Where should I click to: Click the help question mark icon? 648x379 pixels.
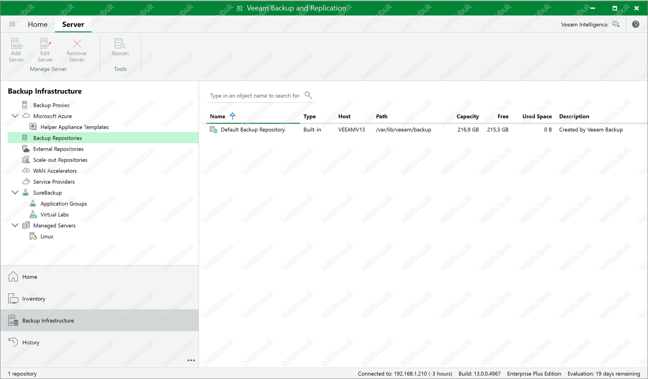pyautogui.click(x=635, y=24)
